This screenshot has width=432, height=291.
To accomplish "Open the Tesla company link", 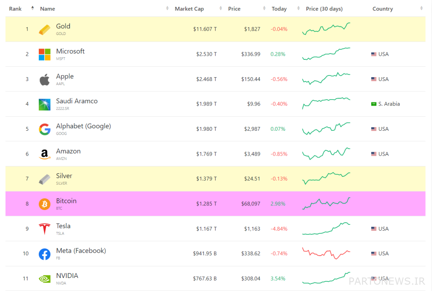I will click(x=63, y=226).
